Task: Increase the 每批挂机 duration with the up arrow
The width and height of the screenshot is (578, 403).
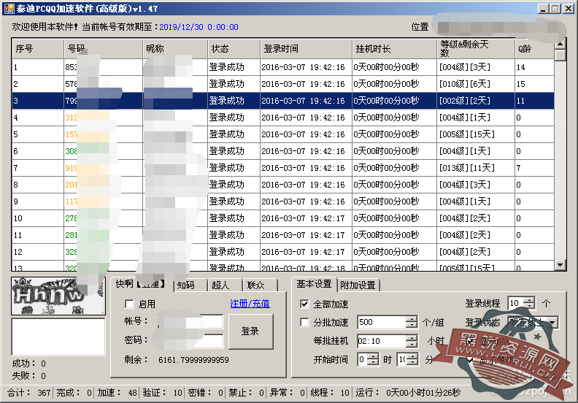Action: [412, 338]
